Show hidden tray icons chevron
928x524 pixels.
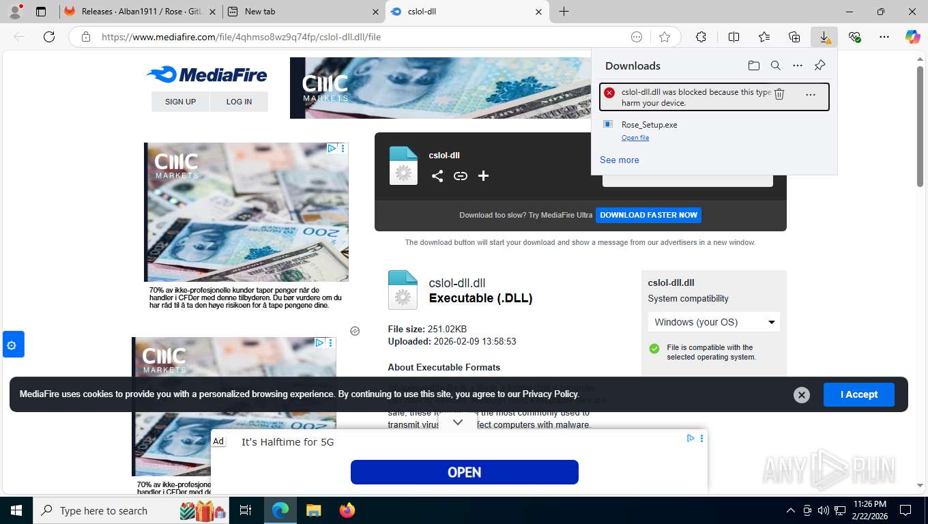(x=790, y=510)
